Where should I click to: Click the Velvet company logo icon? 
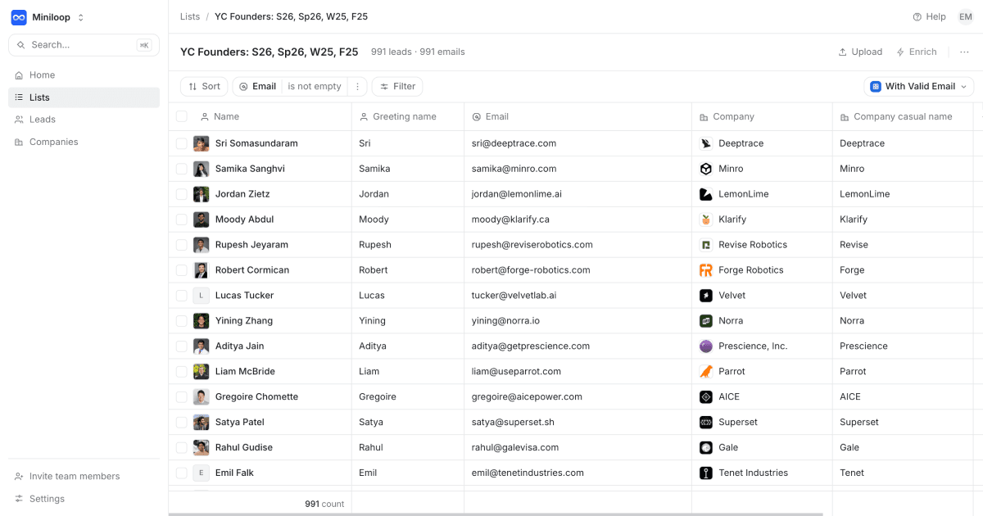706,296
